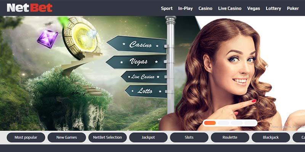305x152 pixels.
Task: Filter games by Slots
Action: point(189,138)
